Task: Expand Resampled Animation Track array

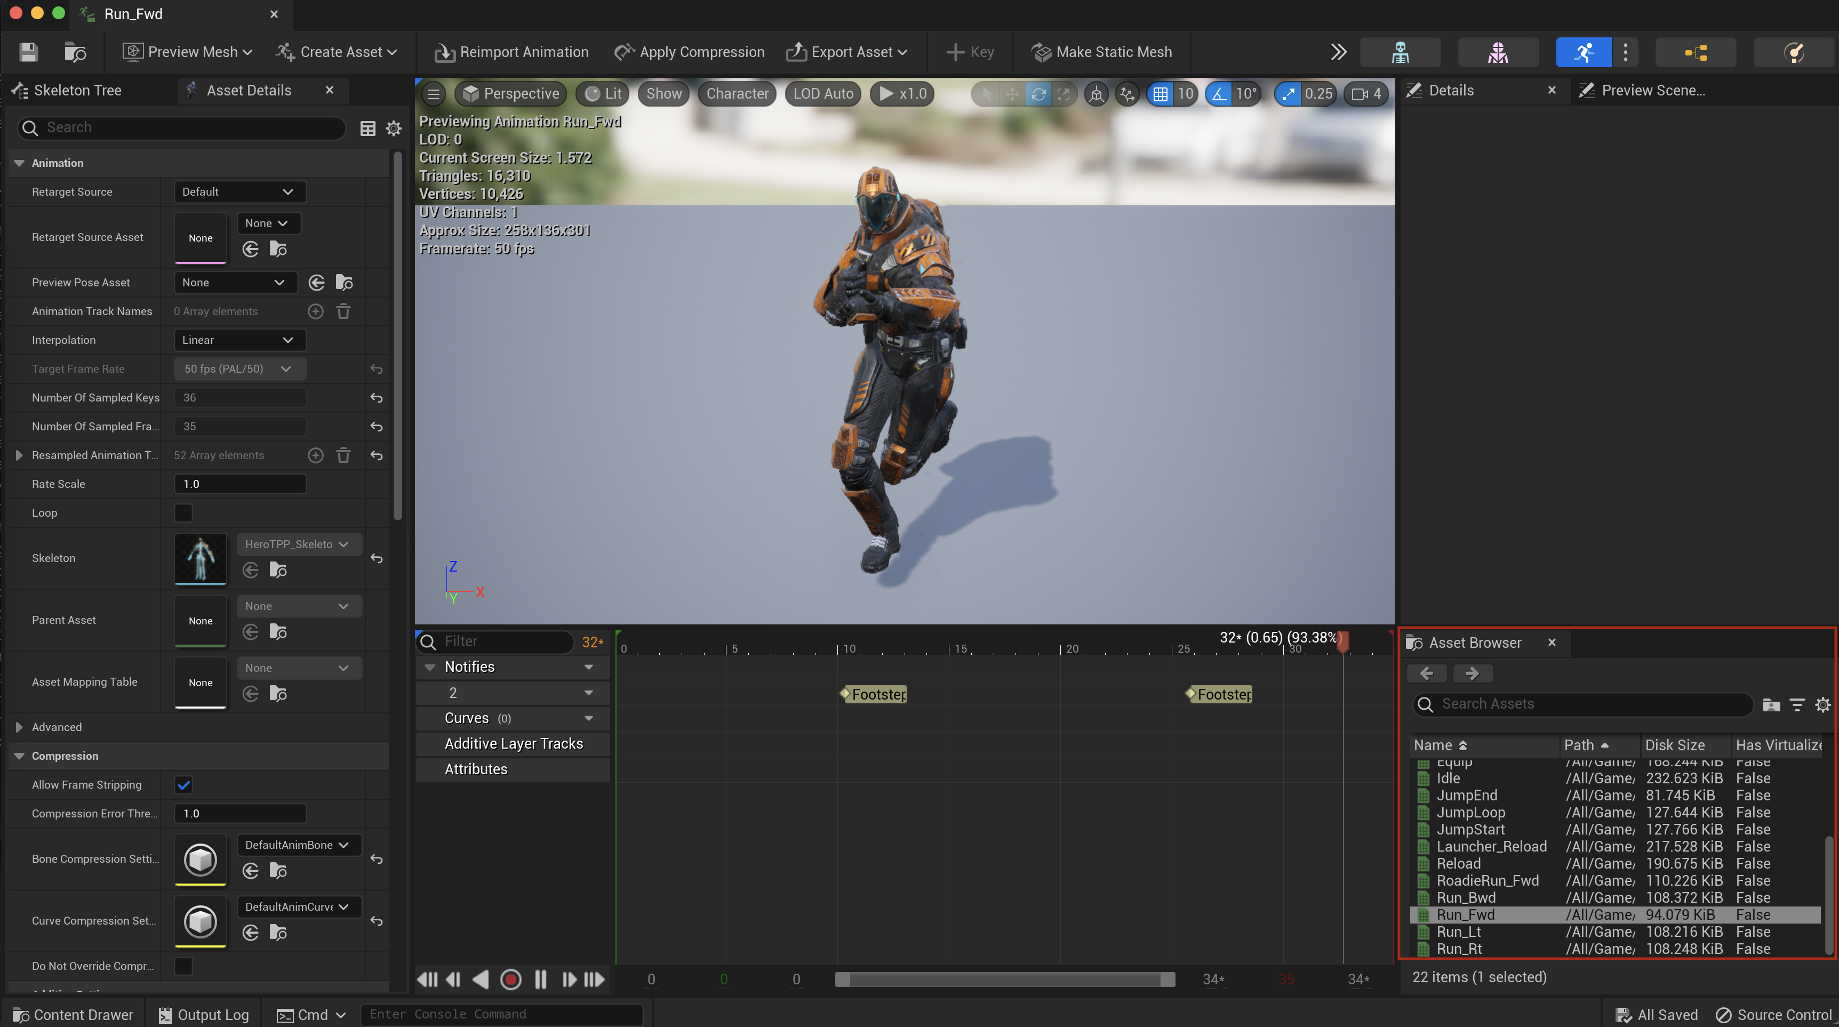Action: (19, 455)
